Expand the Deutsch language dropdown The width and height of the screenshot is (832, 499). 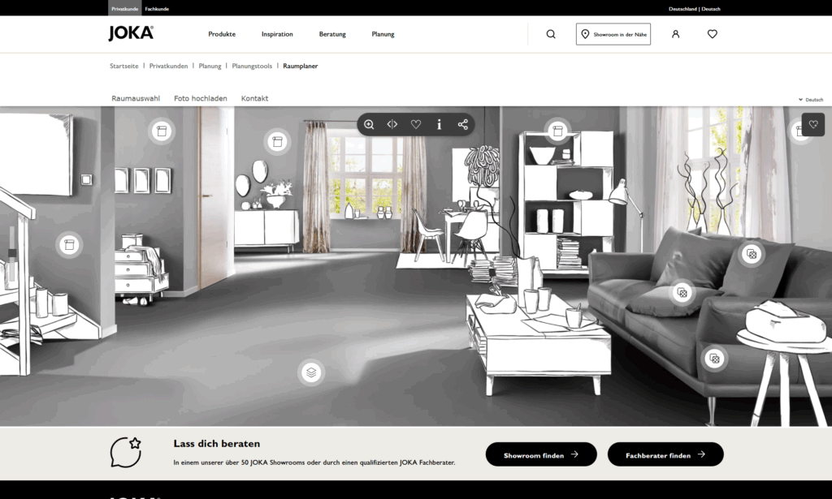pos(811,100)
